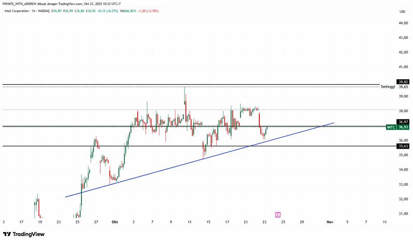Click the green INTC ticker tag
The height and width of the screenshot is (242, 413).
[x=391, y=127]
